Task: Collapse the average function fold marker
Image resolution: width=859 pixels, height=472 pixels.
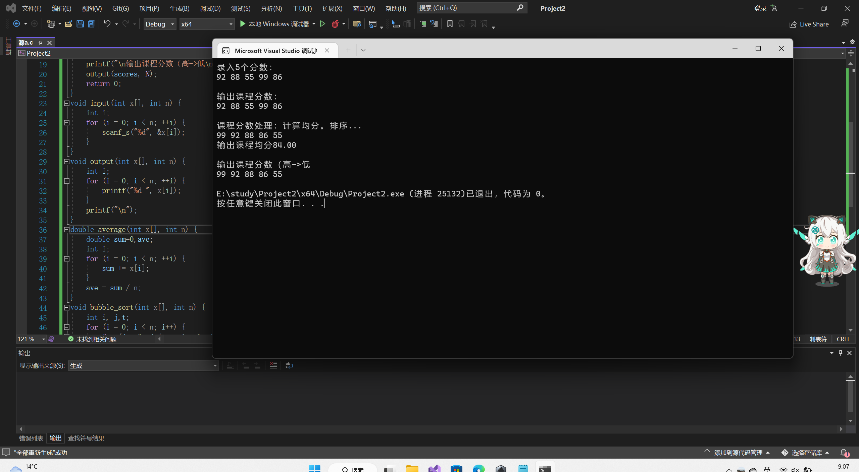Action: pos(66,230)
